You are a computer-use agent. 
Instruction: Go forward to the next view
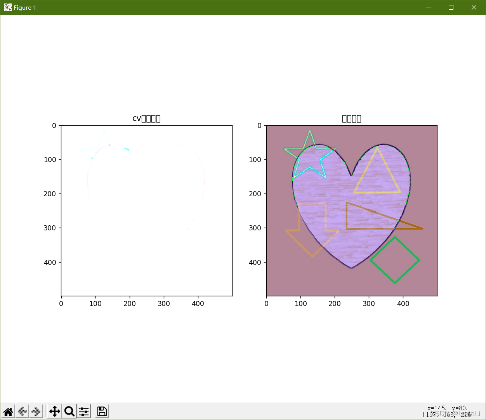(36, 411)
